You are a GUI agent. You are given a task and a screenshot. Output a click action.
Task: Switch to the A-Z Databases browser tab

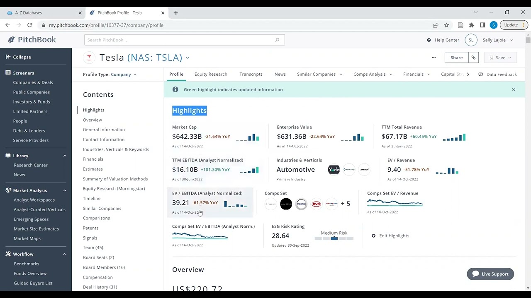pos(44,13)
